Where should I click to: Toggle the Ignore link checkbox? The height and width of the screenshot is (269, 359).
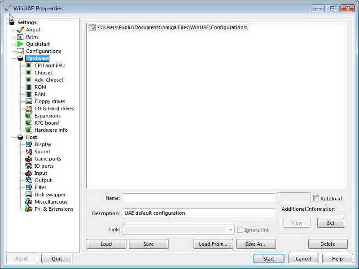tap(240, 230)
